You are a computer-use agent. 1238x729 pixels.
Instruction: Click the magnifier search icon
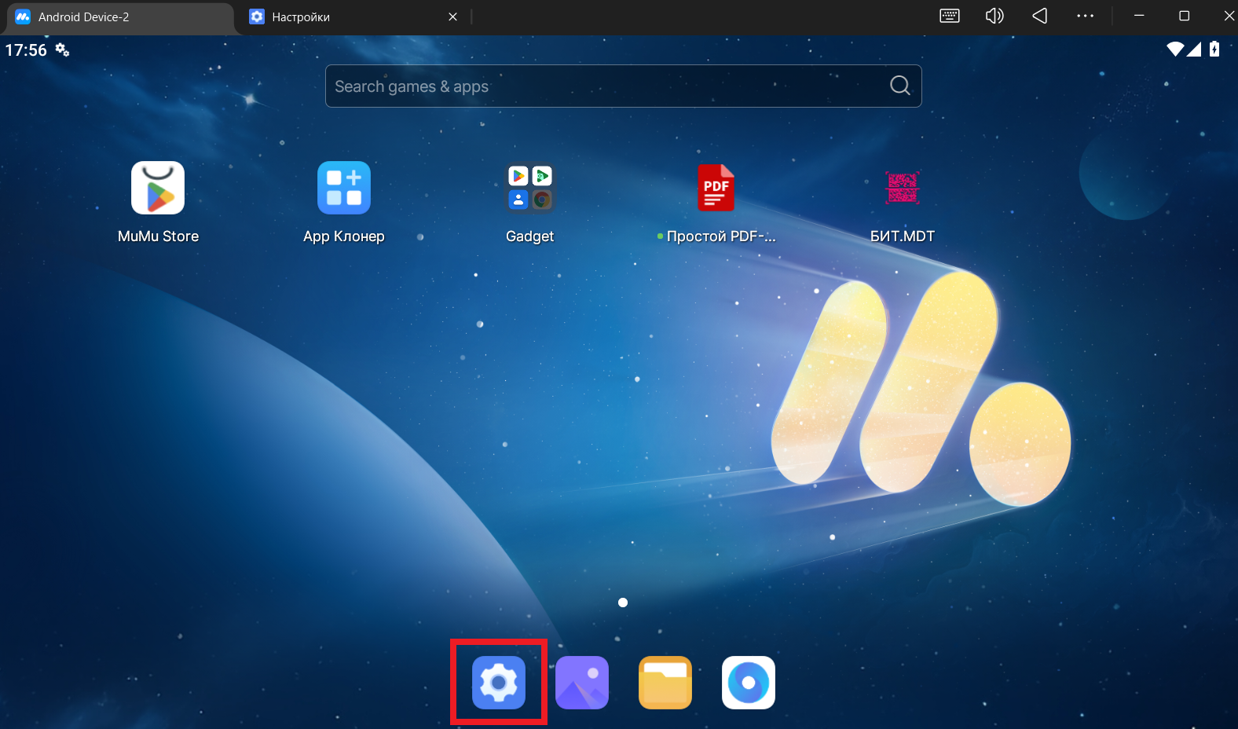900,86
